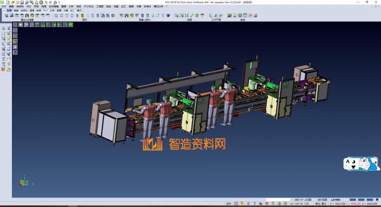Open the 文件 menu
Screen dimensions: 381x207
(4, 6)
